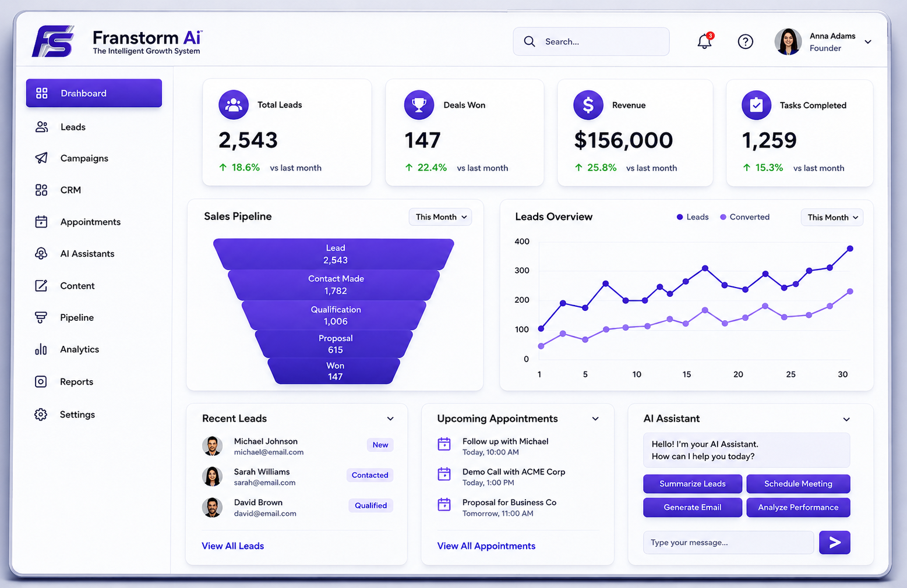Screen dimensions: 907x588
Task: Collapse the Recent Leads panel chevron
Action: click(390, 419)
